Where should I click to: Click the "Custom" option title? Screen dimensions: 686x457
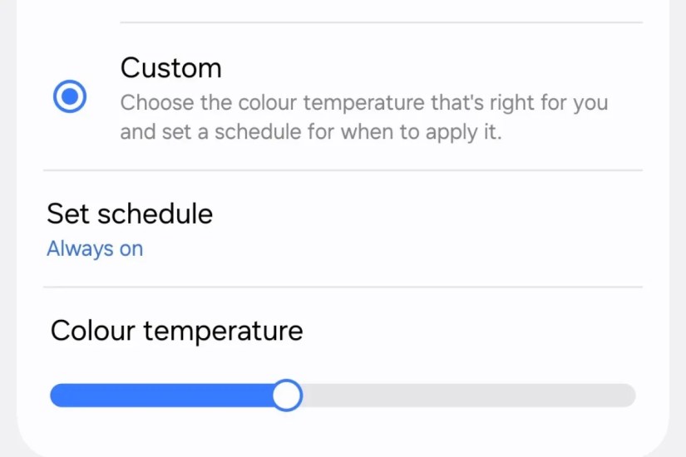(x=170, y=67)
